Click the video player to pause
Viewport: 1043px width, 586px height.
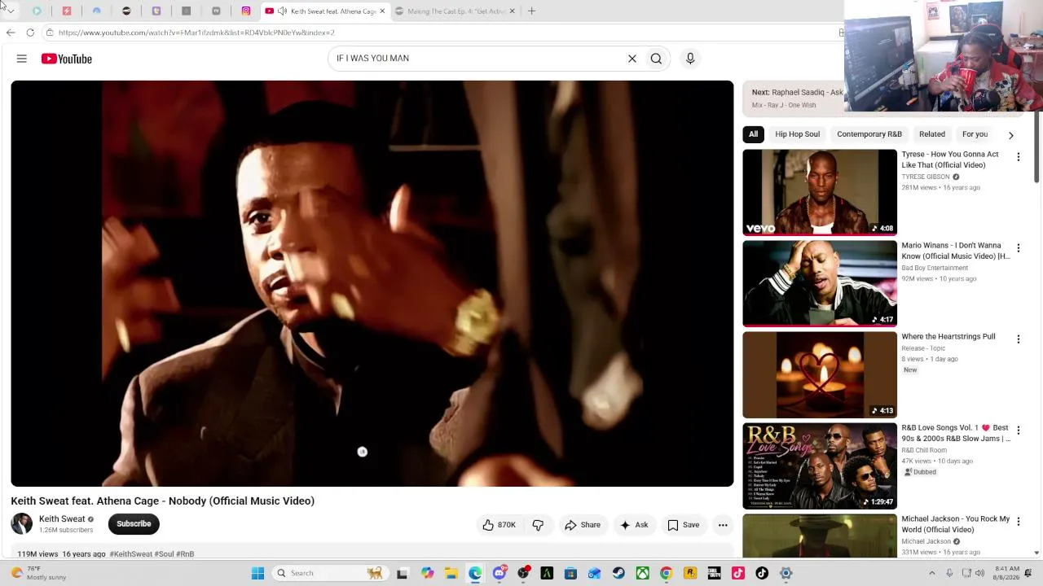tap(372, 283)
